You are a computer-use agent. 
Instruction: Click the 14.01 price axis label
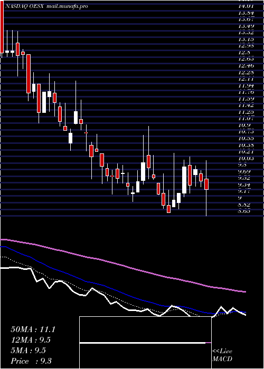(x=247, y=6)
